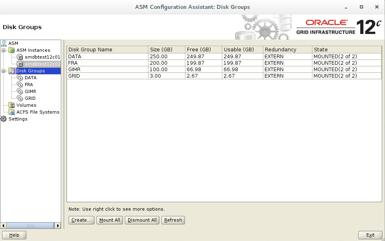Screen dimensions: 385x241
Task: Click the Create... button
Action: [81, 220]
